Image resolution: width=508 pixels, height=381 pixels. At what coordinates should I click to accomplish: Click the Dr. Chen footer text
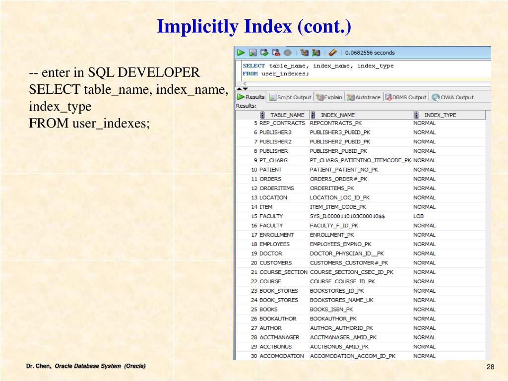pos(86,366)
